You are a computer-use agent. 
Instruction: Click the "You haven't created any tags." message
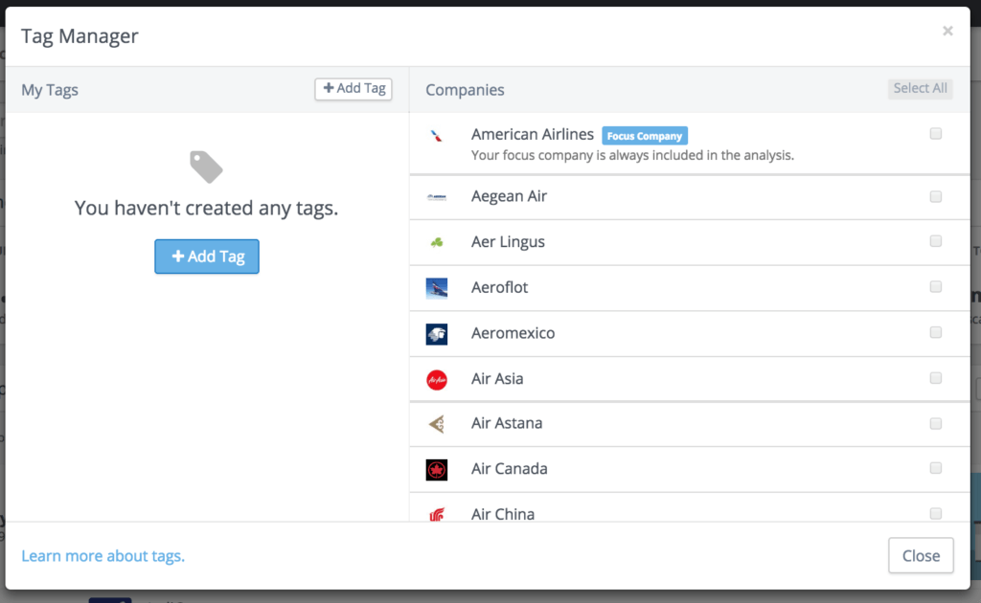207,208
